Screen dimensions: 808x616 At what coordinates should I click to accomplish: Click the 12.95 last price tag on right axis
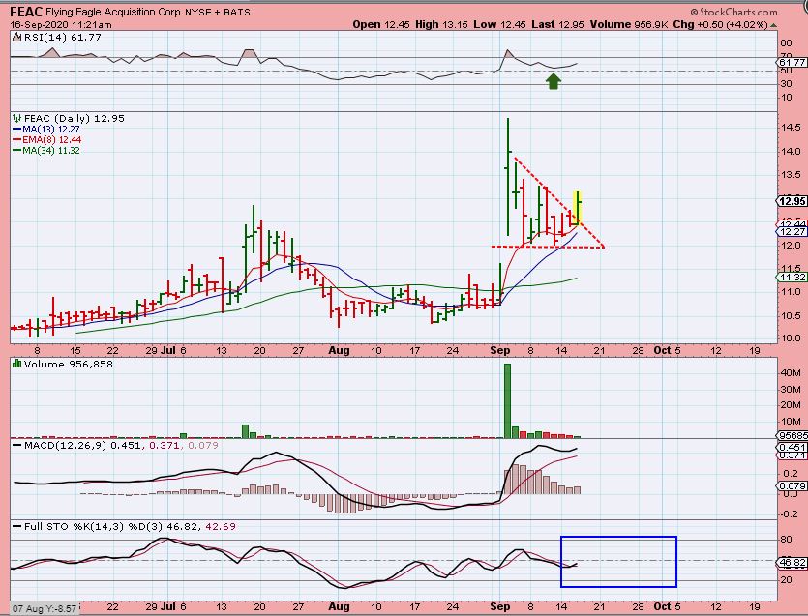click(x=792, y=201)
